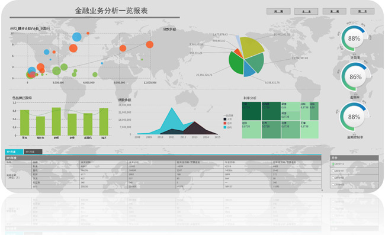Viewport: 385px width, 235px height.
Task: Click the second button in the top-right button row
Action: pos(306,11)
